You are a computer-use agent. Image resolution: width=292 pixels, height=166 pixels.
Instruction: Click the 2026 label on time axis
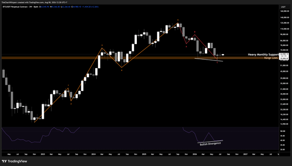click(195, 154)
